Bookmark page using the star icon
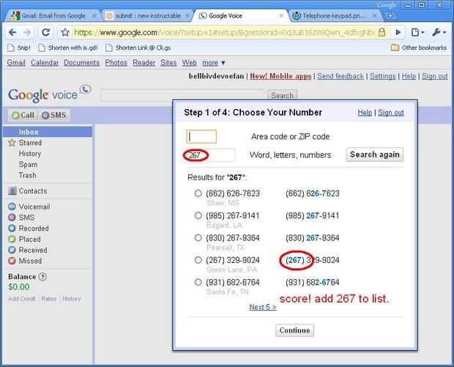454x367 pixels. click(x=65, y=32)
